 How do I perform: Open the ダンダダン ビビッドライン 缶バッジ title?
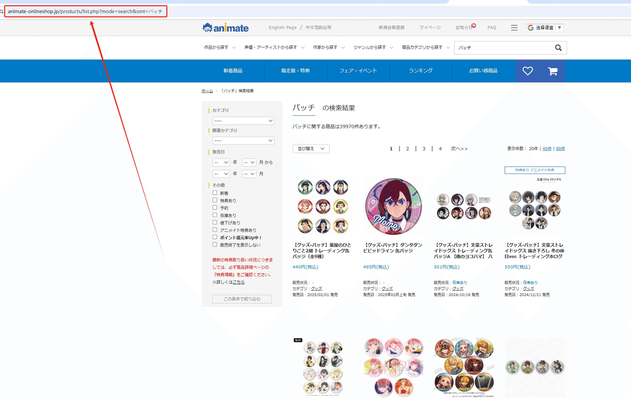pos(393,248)
